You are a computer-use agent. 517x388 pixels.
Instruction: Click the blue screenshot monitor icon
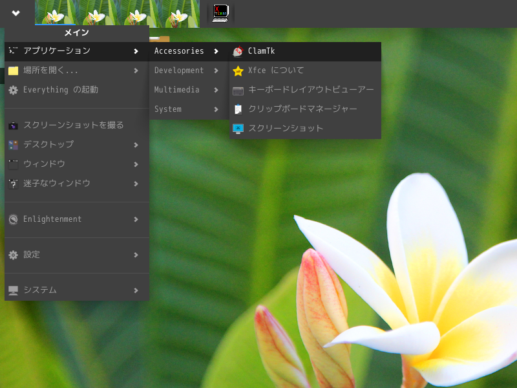pyautogui.click(x=238, y=128)
